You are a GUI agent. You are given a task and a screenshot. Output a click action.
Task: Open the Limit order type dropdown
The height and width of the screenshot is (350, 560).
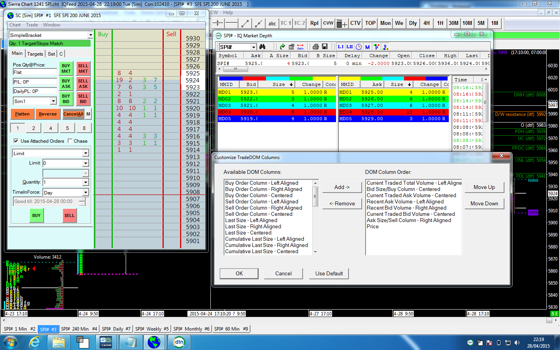[86, 154]
